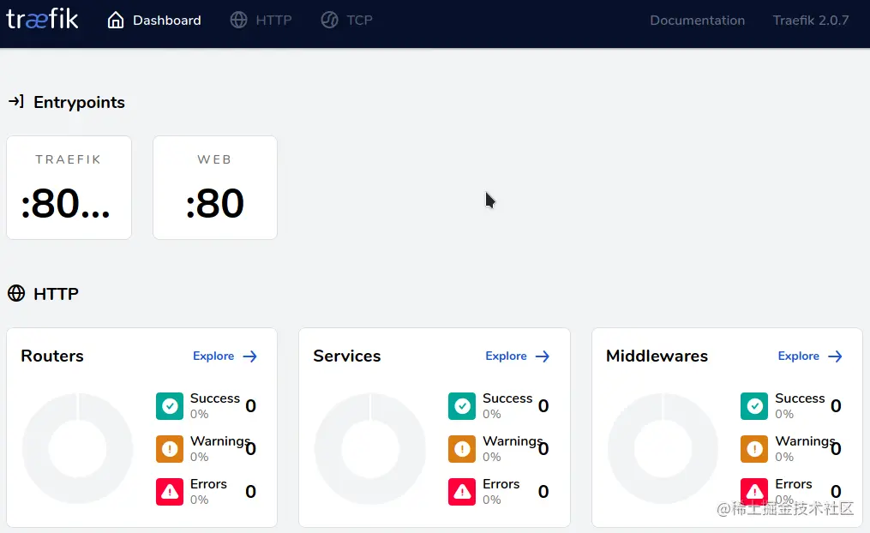The height and width of the screenshot is (533, 870).
Task: Click the Services Success count '0'
Action: [x=543, y=406]
